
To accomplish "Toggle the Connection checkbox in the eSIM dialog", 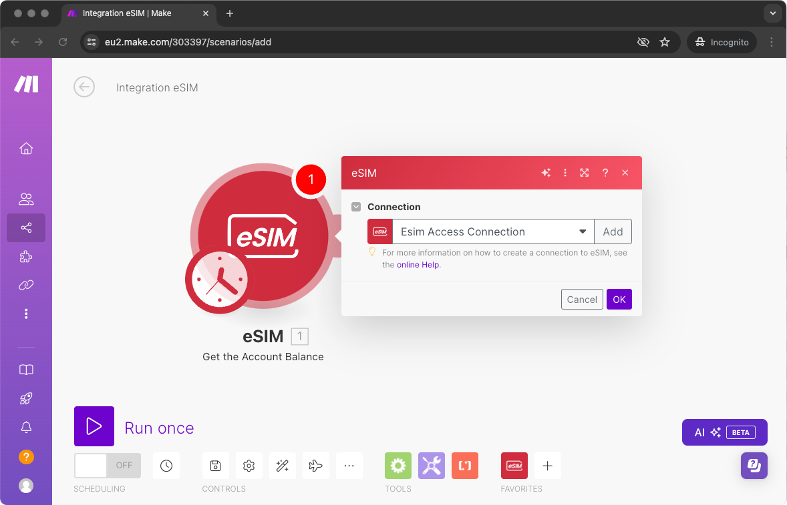I will point(355,207).
